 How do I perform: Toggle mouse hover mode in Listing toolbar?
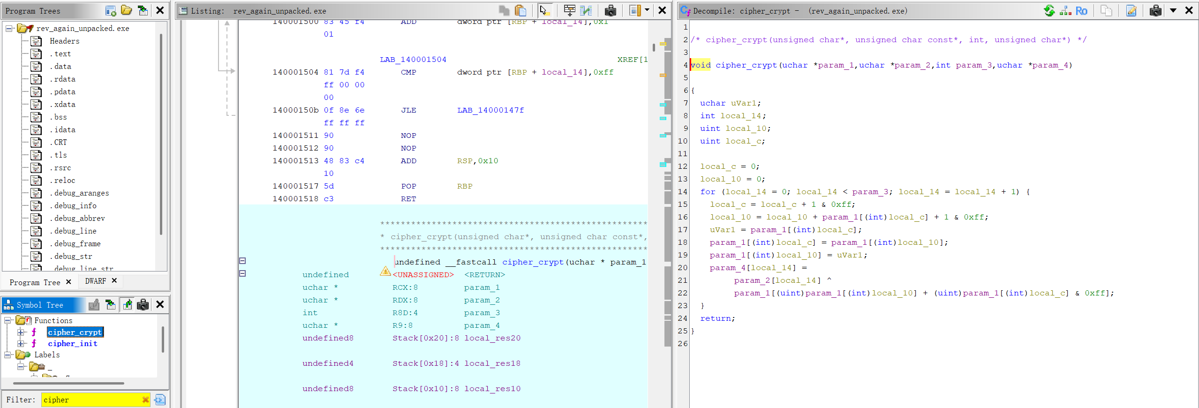(543, 10)
